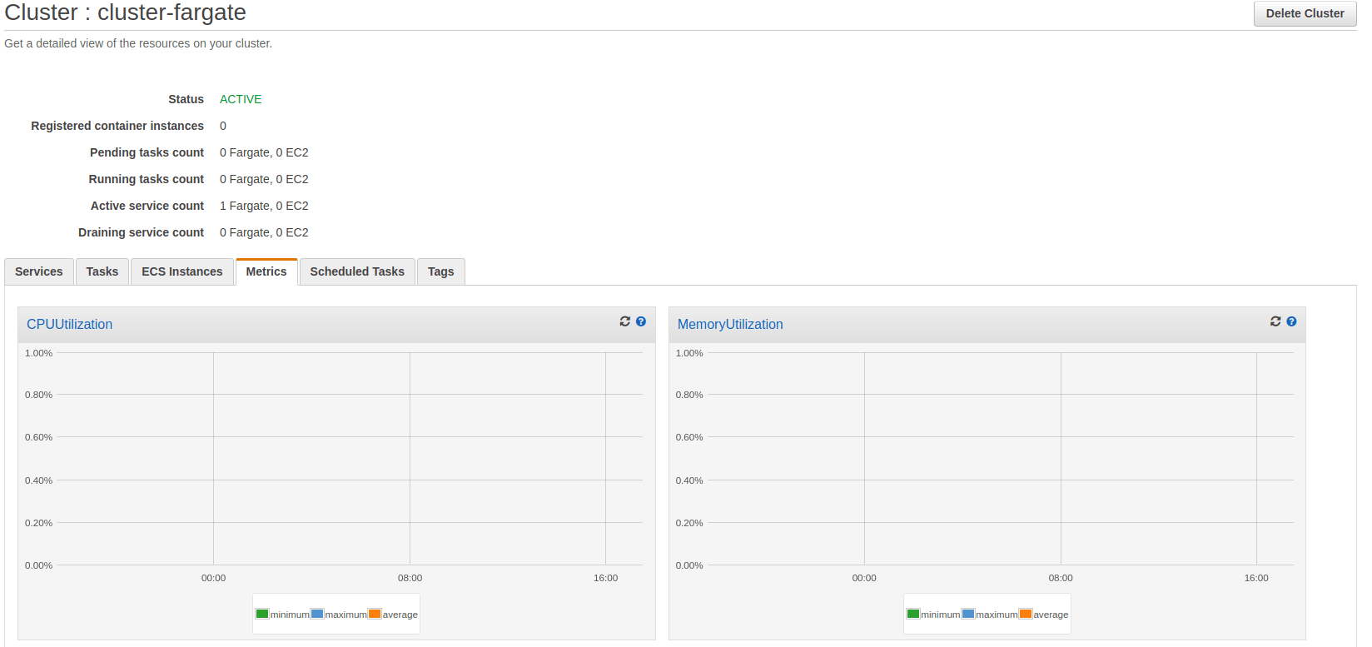Open the Tags tab

point(441,271)
